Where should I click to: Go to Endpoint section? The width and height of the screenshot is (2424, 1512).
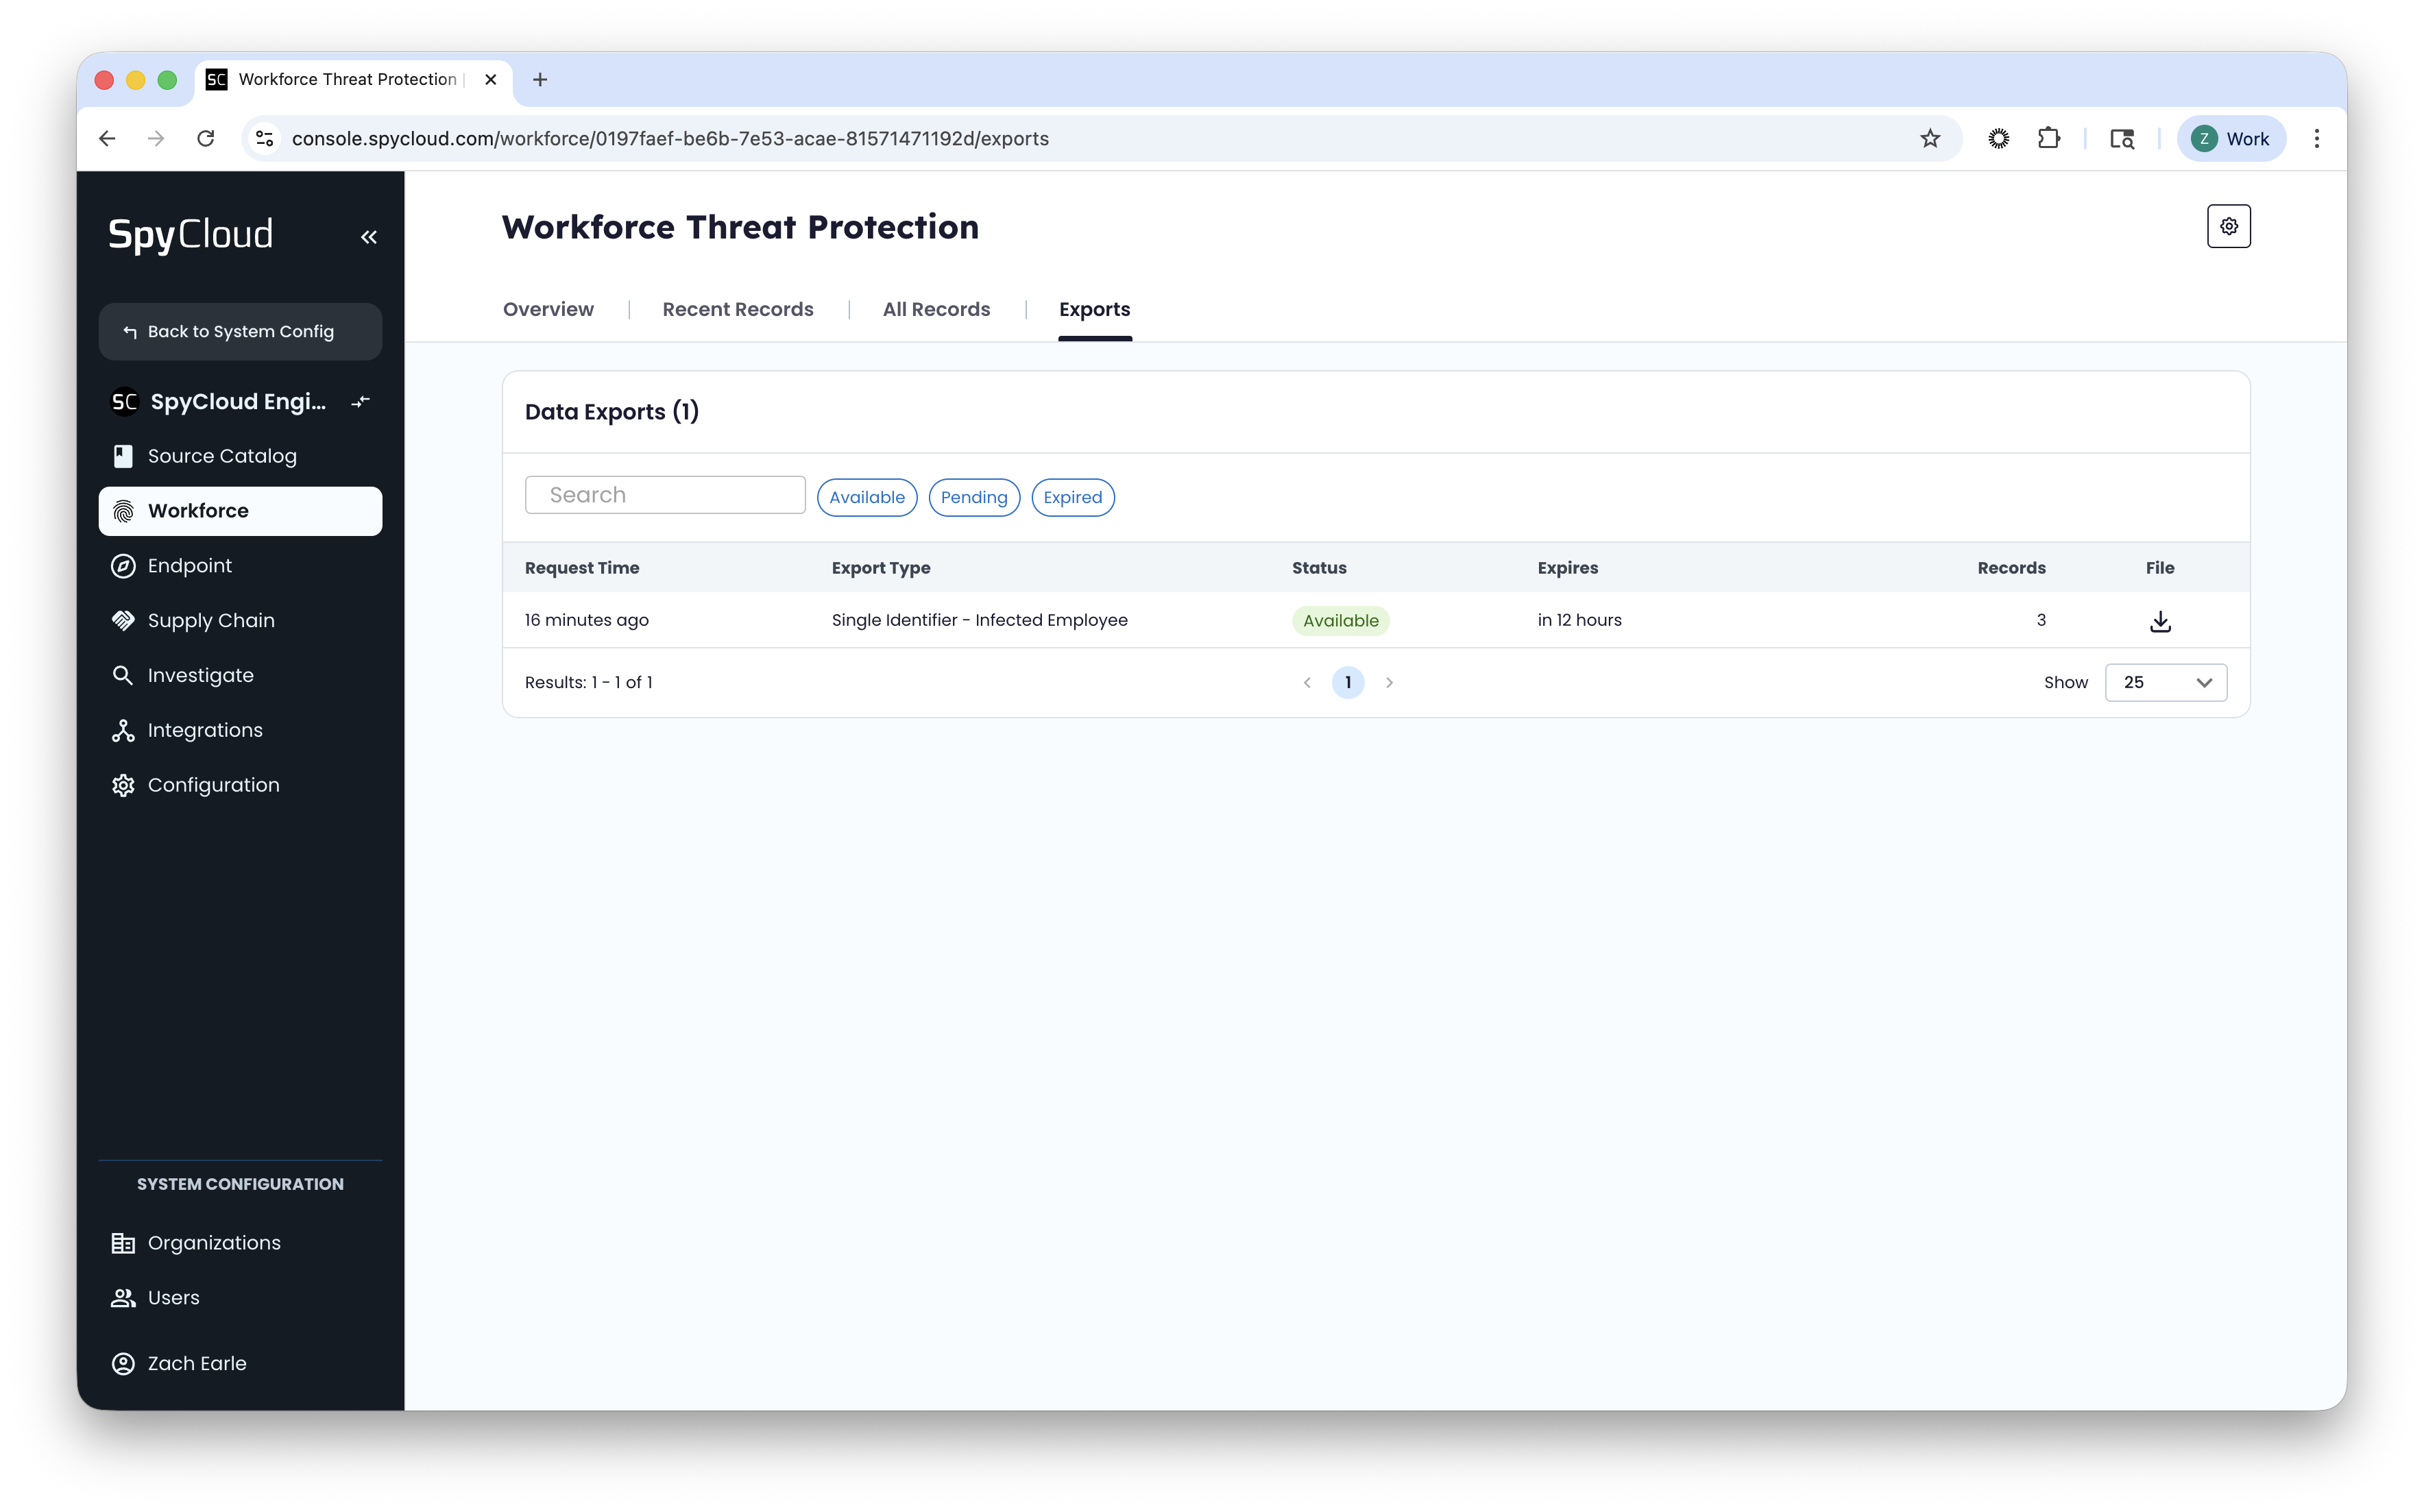click(x=189, y=566)
